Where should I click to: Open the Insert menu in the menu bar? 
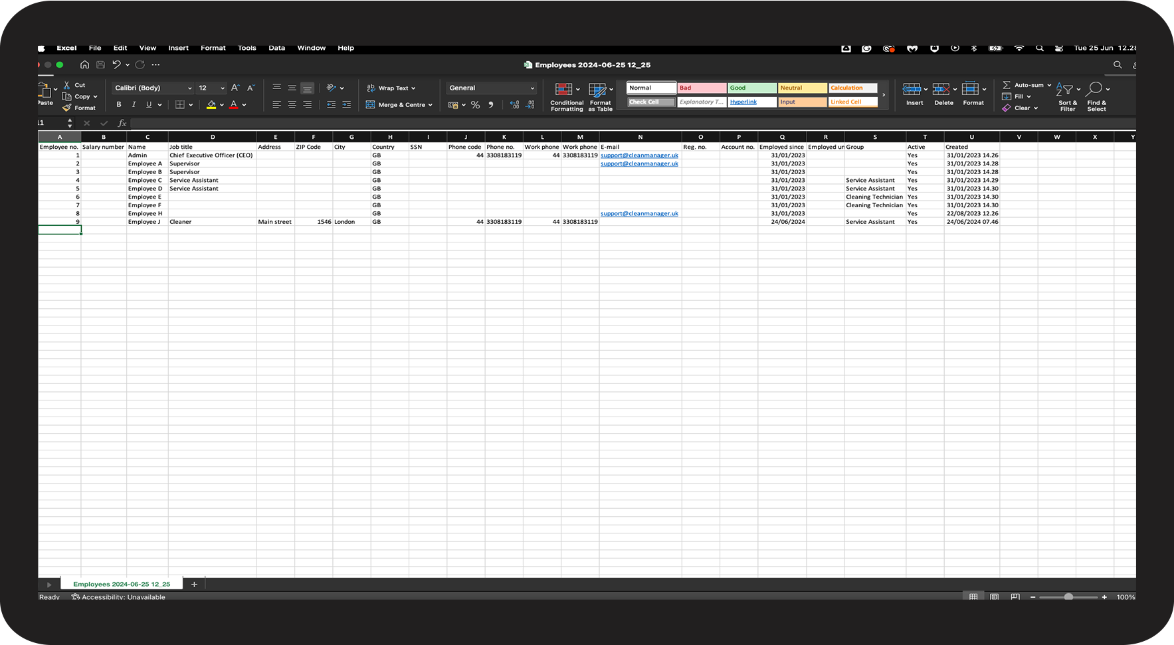[x=178, y=48]
